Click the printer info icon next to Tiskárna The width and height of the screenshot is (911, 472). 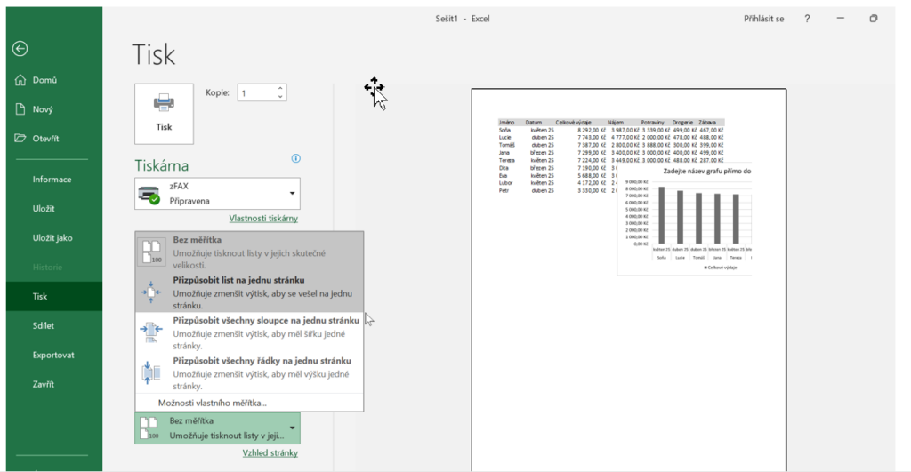point(296,159)
